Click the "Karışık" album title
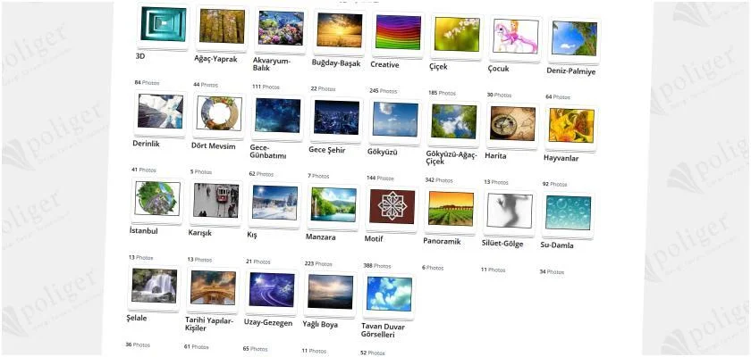 [199, 233]
